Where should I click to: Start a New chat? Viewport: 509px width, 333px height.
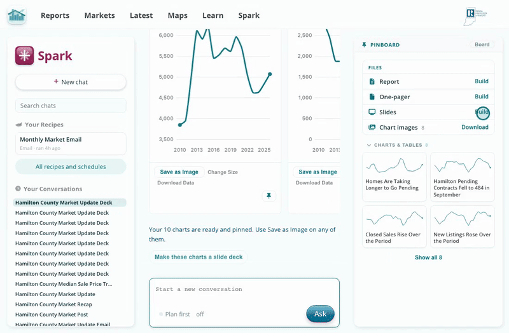pyautogui.click(x=71, y=82)
